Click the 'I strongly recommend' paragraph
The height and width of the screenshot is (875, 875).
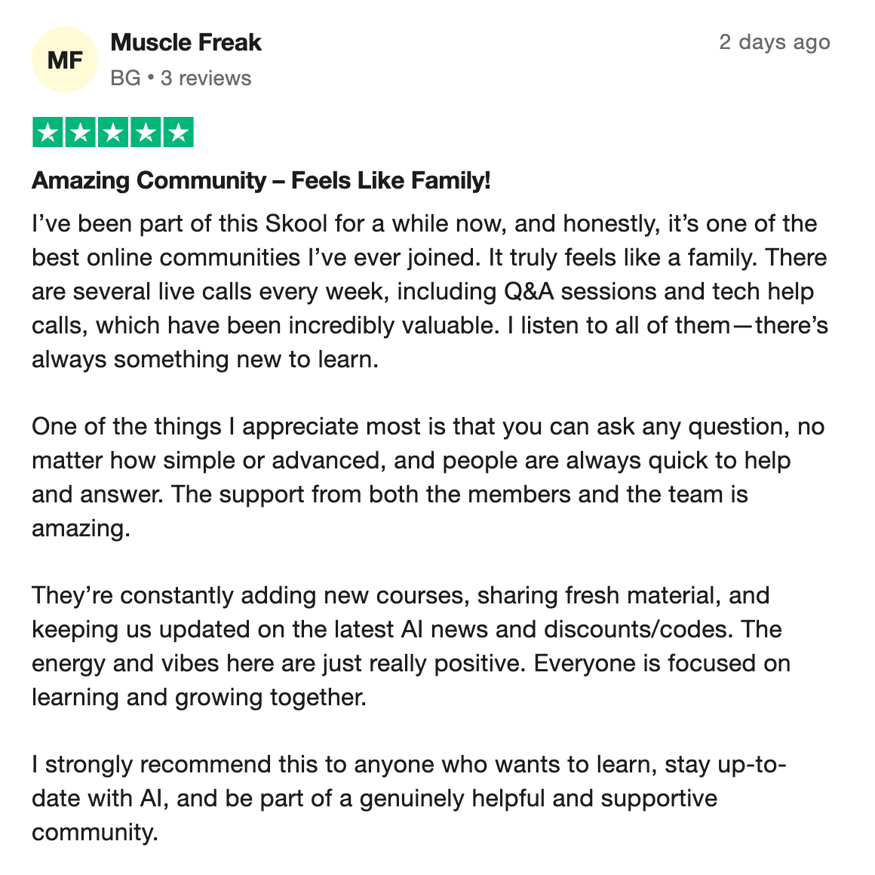click(x=409, y=798)
